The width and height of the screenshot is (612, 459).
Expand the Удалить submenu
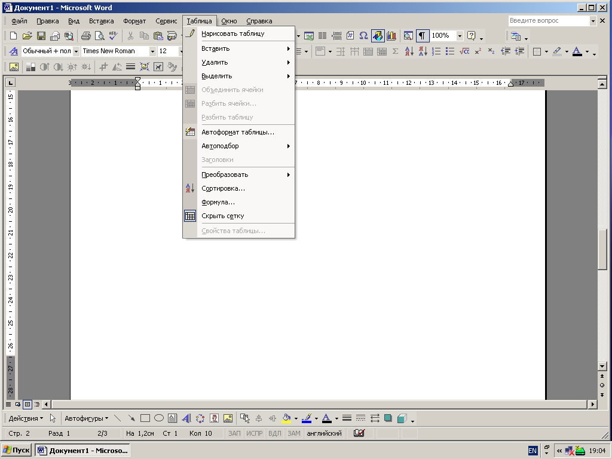point(238,62)
